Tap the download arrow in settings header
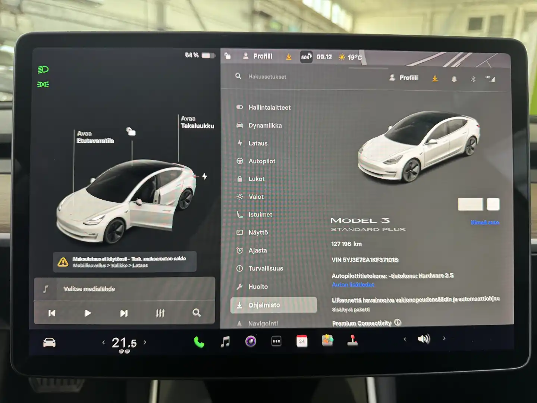Image resolution: width=537 pixels, height=403 pixels. click(x=435, y=78)
